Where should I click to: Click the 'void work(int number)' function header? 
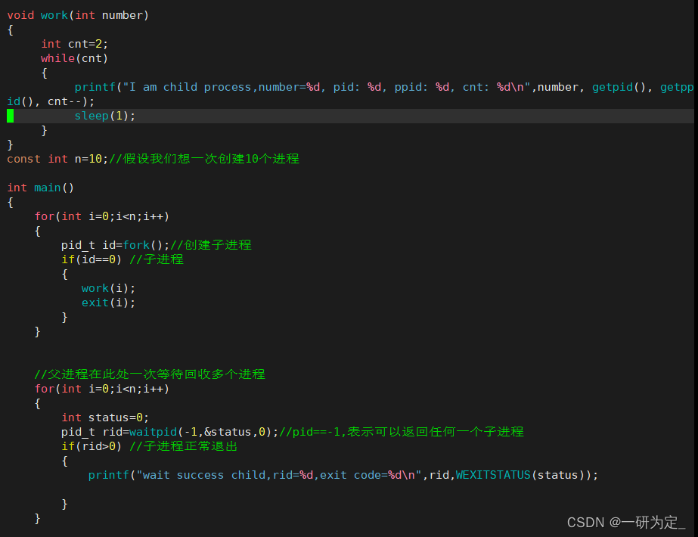(78, 15)
